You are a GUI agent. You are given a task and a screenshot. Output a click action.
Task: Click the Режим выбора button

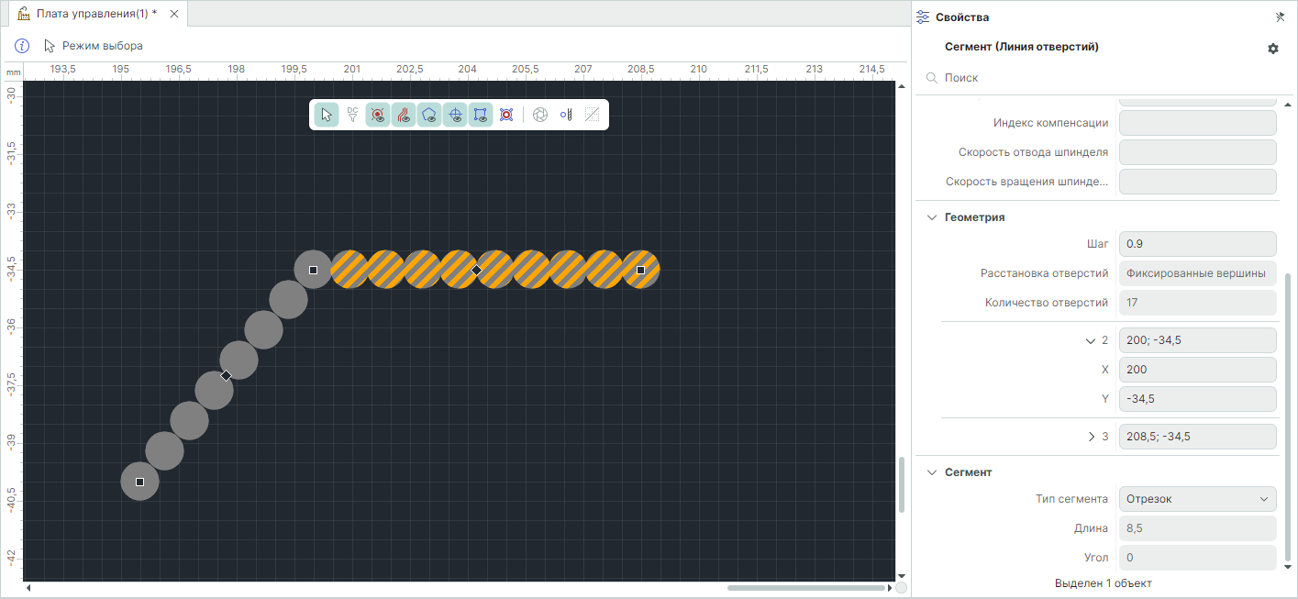[x=93, y=45]
